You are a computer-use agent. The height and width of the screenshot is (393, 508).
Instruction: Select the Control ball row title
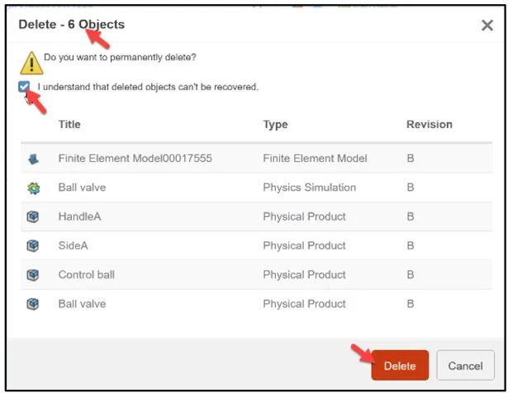pos(87,275)
